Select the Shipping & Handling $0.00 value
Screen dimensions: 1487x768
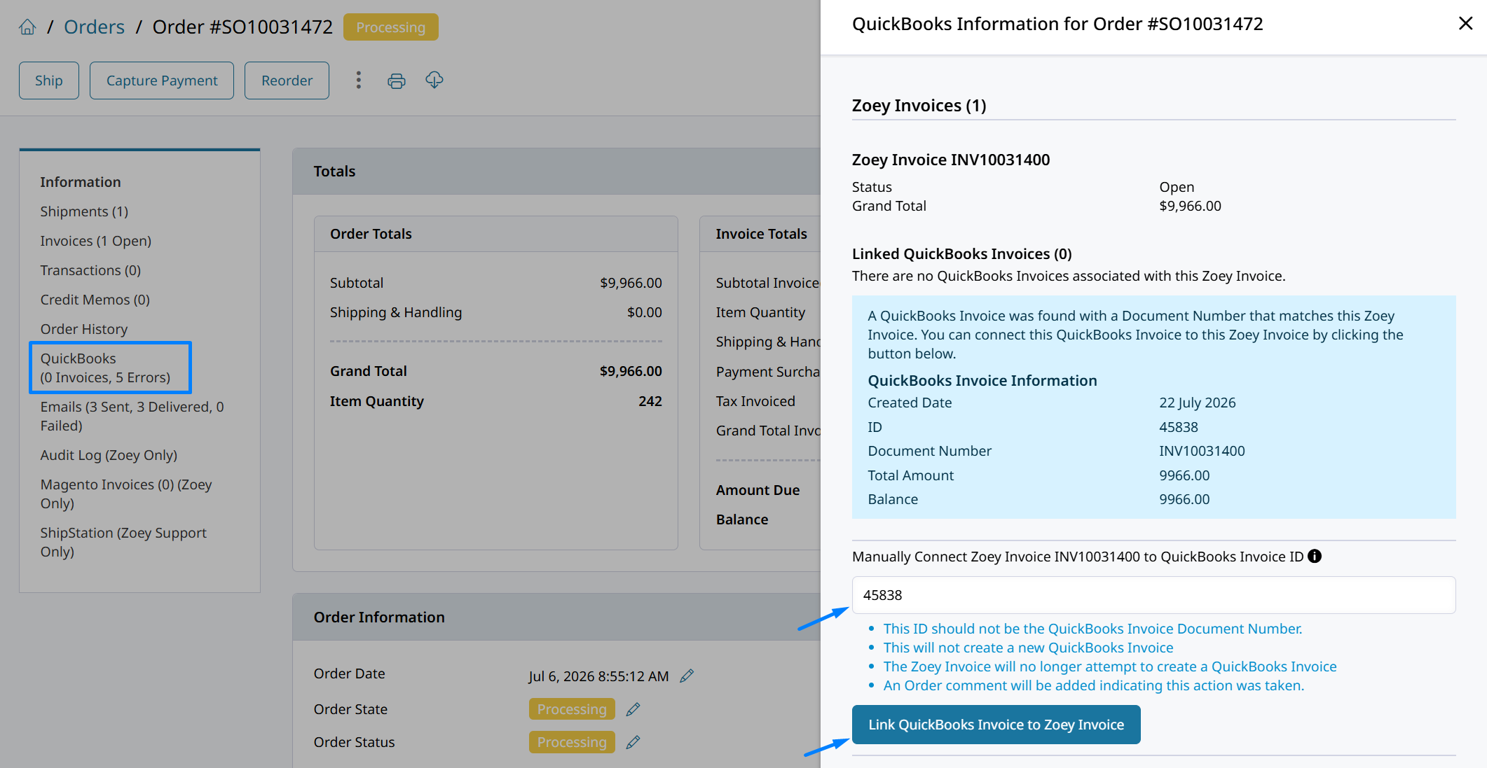(645, 312)
